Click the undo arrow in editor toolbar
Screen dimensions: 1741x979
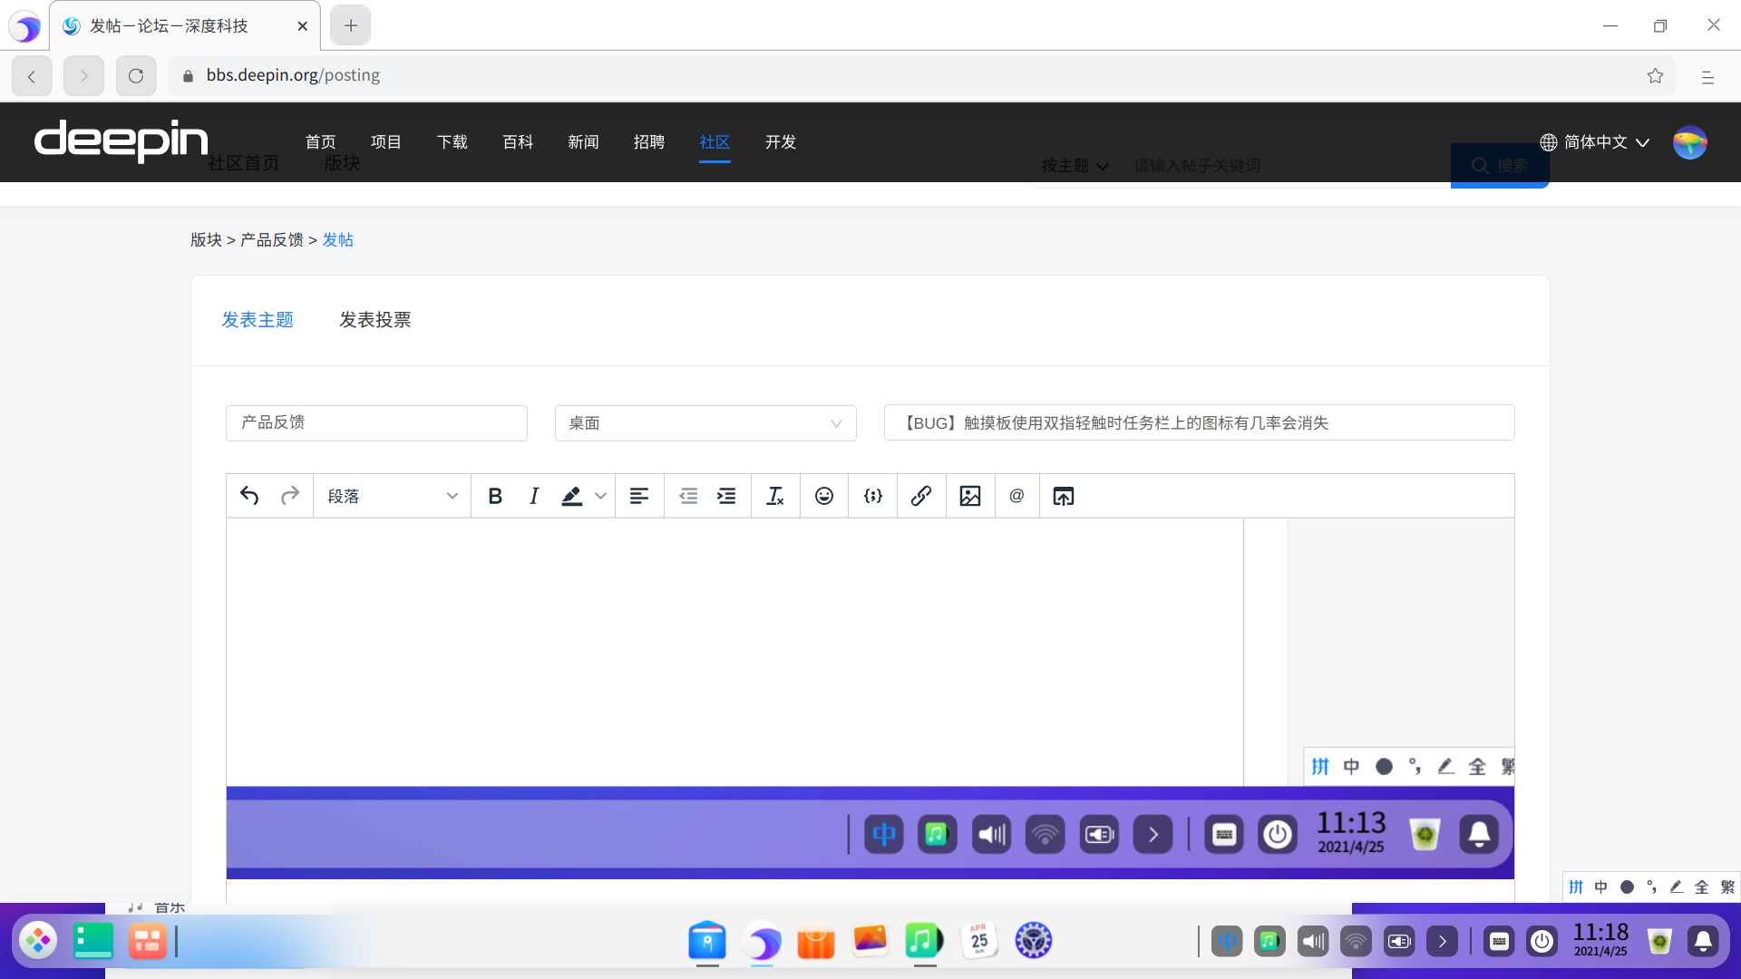[249, 496]
